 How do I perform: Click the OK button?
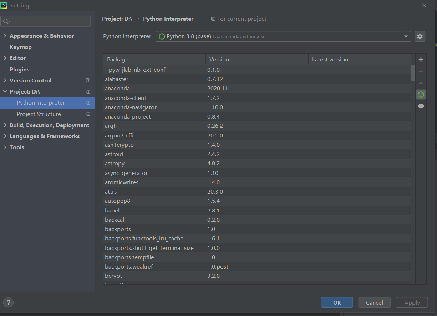[337, 302]
